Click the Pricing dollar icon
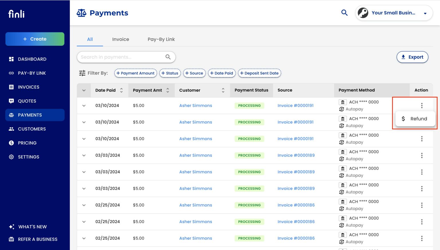Screen dimensions: 440x250 coord(11,143)
